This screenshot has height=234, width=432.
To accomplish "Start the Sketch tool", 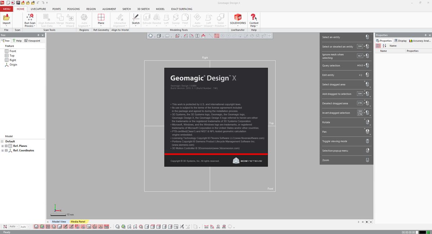I will pyautogui.click(x=136, y=18).
